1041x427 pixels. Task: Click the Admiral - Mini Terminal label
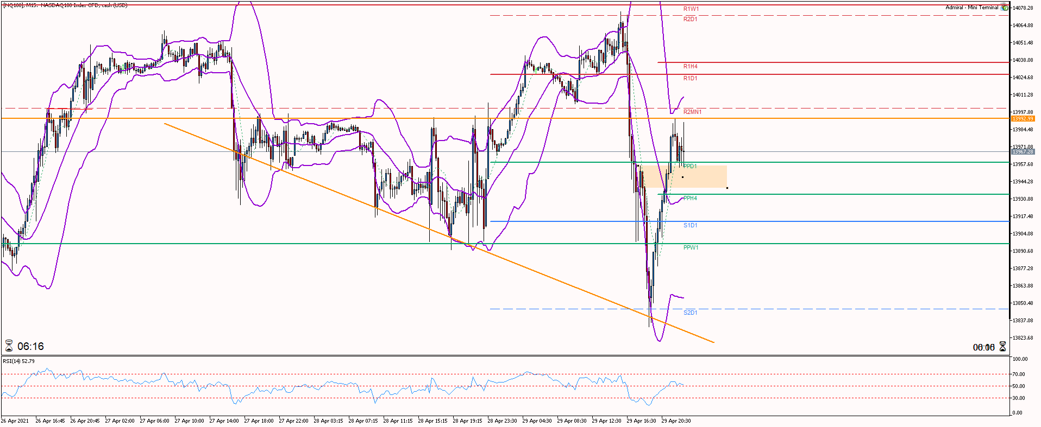pyautogui.click(x=972, y=8)
